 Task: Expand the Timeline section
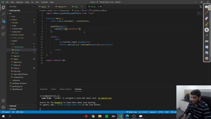(x=22, y=106)
